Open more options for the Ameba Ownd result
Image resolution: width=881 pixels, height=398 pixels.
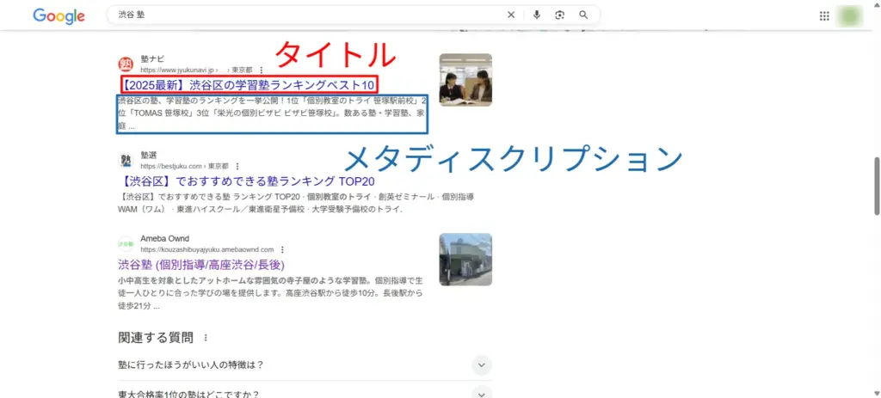coord(282,250)
